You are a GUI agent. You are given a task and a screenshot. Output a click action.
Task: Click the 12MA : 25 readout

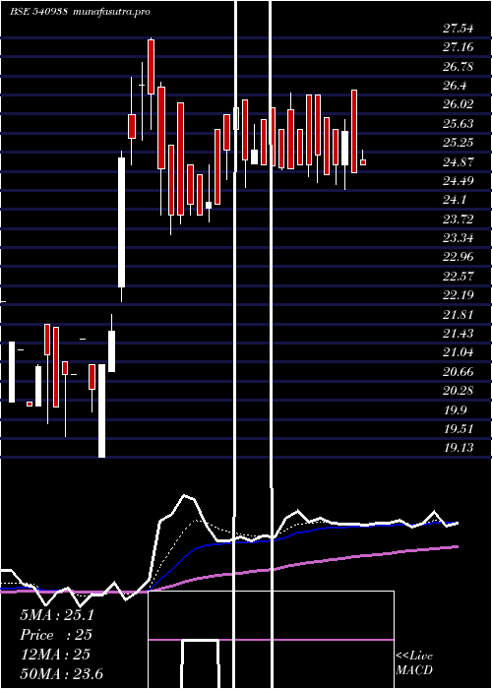click(55, 655)
